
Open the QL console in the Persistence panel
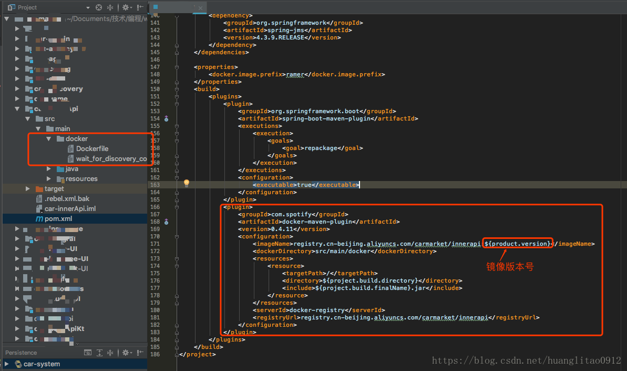click(x=88, y=353)
